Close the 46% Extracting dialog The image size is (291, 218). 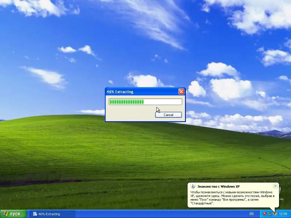pyautogui.click(x=181, y=91)
